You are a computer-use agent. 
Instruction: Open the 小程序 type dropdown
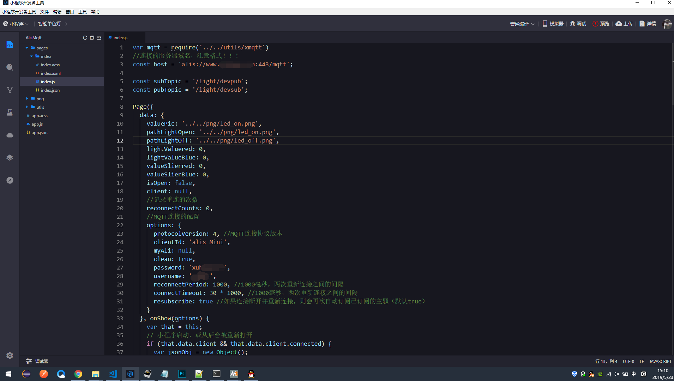tap(16, 24)
